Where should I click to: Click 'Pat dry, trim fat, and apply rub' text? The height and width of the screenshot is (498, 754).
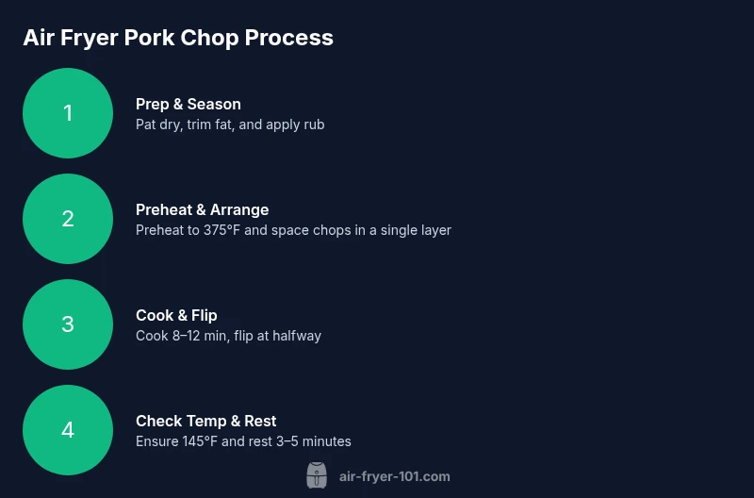(230, 124)
